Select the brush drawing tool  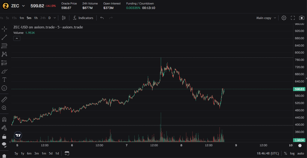click(4, 71)
